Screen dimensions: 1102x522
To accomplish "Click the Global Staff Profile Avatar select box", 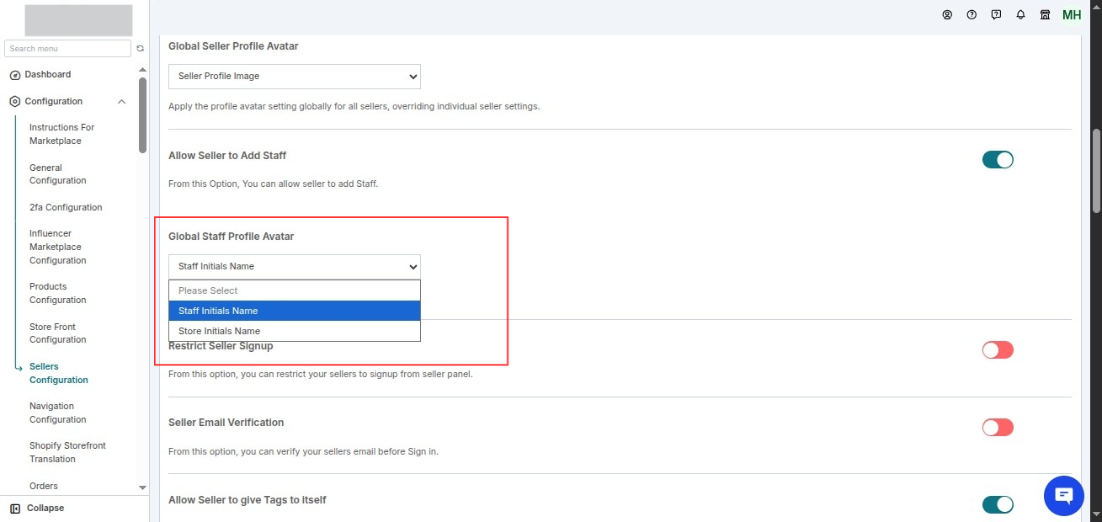I will coord(295,266).
